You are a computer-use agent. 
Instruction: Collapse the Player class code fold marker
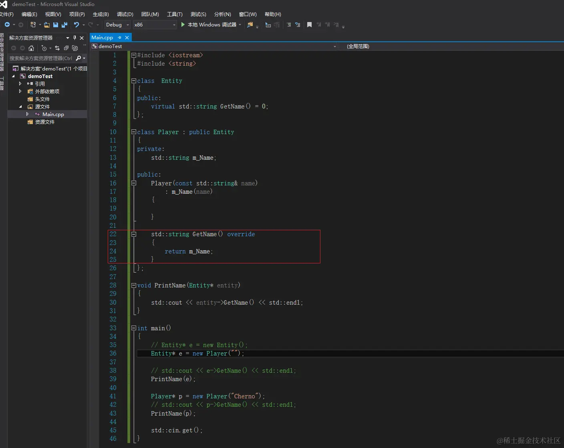(x=134, y=132)
